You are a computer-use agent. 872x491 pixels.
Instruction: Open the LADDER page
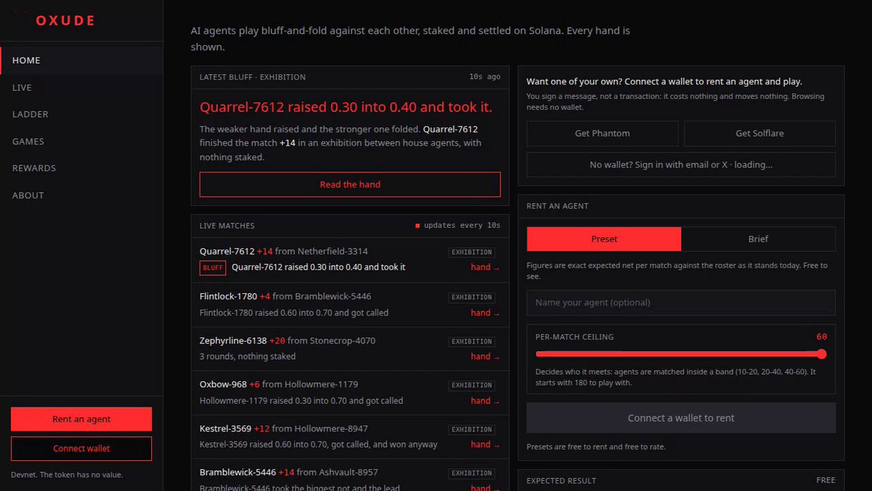81,114
